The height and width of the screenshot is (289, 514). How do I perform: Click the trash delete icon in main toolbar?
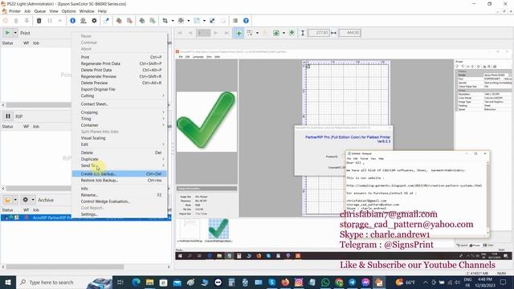[39, 21]
